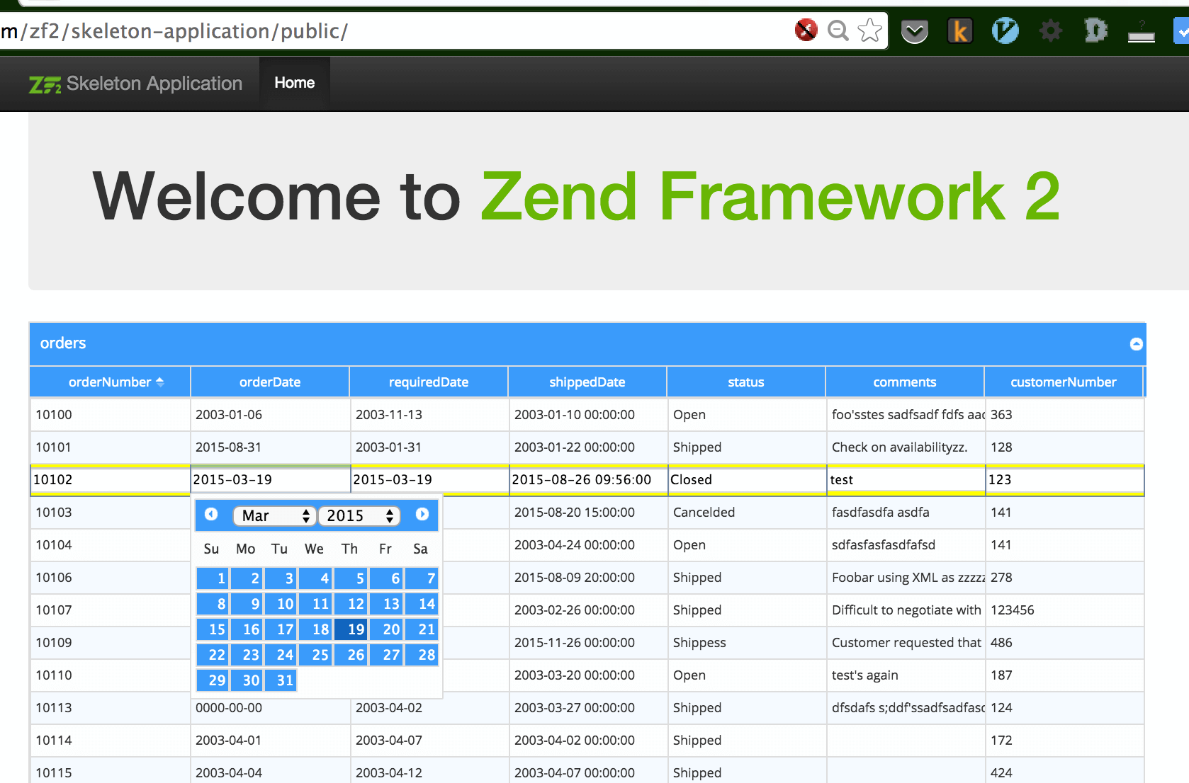Click the red Flash-block icon in address bar
The width and height of the screenshot is (1189, 783).
805,30
